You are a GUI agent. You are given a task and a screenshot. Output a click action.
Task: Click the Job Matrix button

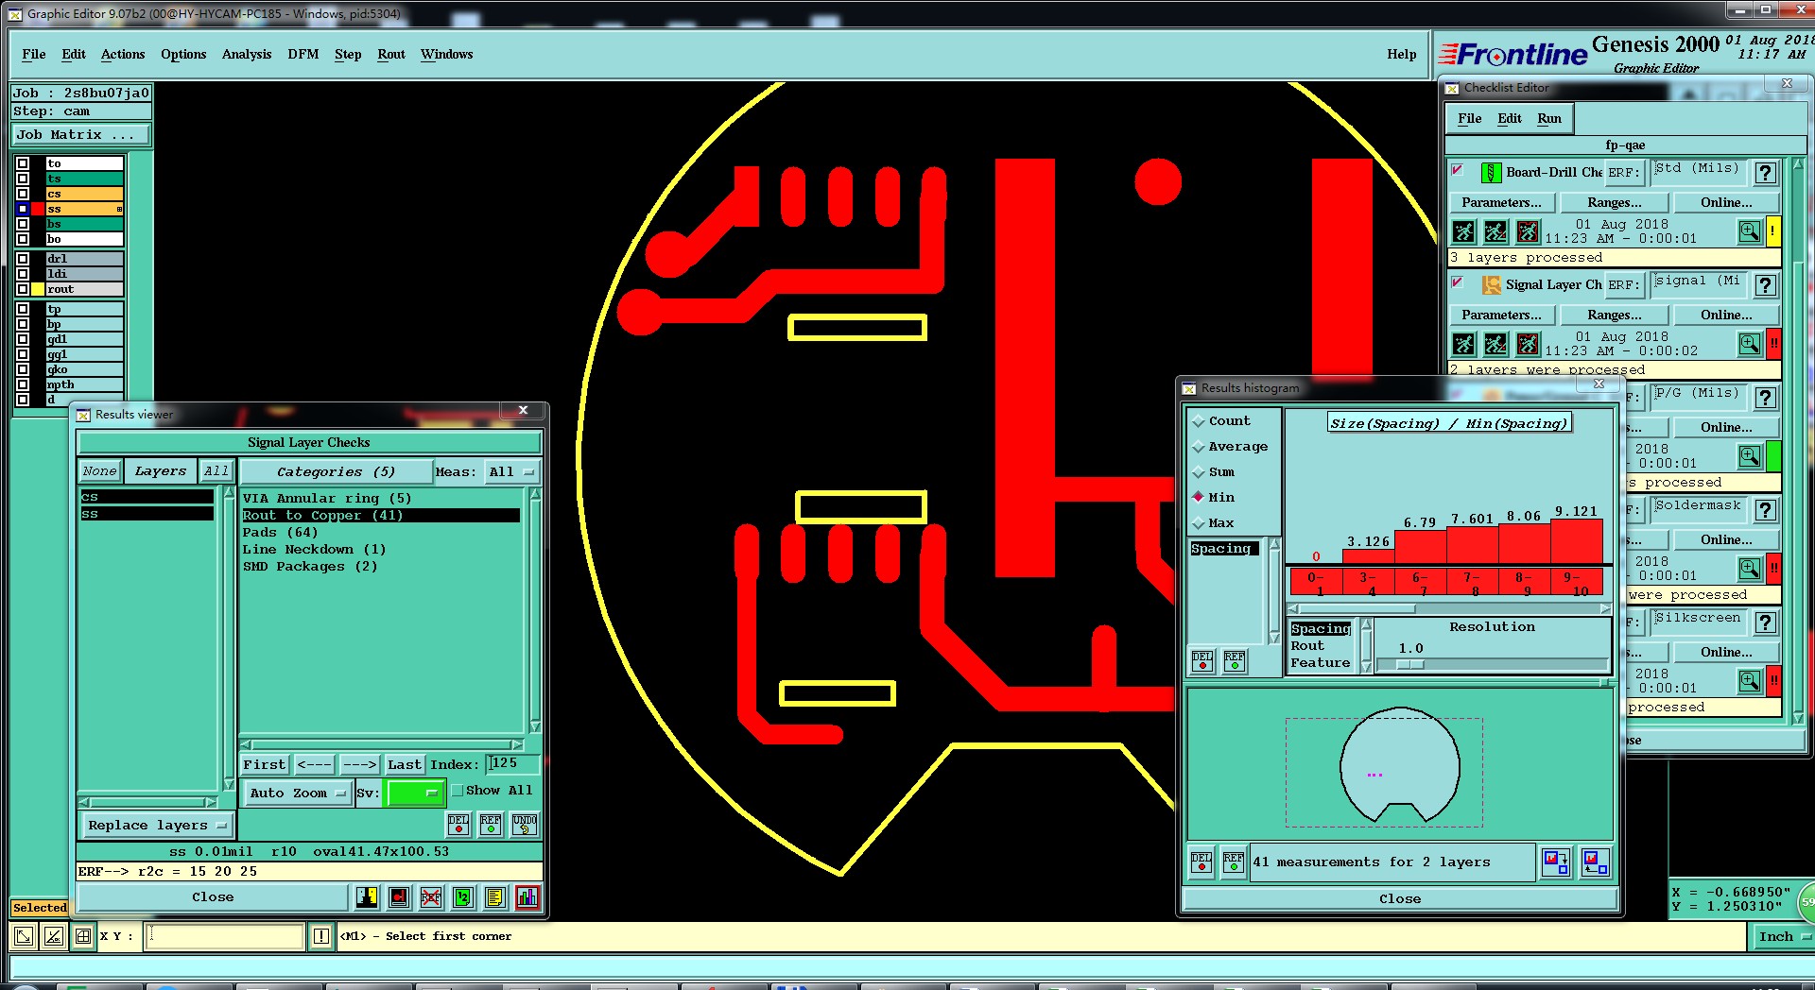coord(80,135)
